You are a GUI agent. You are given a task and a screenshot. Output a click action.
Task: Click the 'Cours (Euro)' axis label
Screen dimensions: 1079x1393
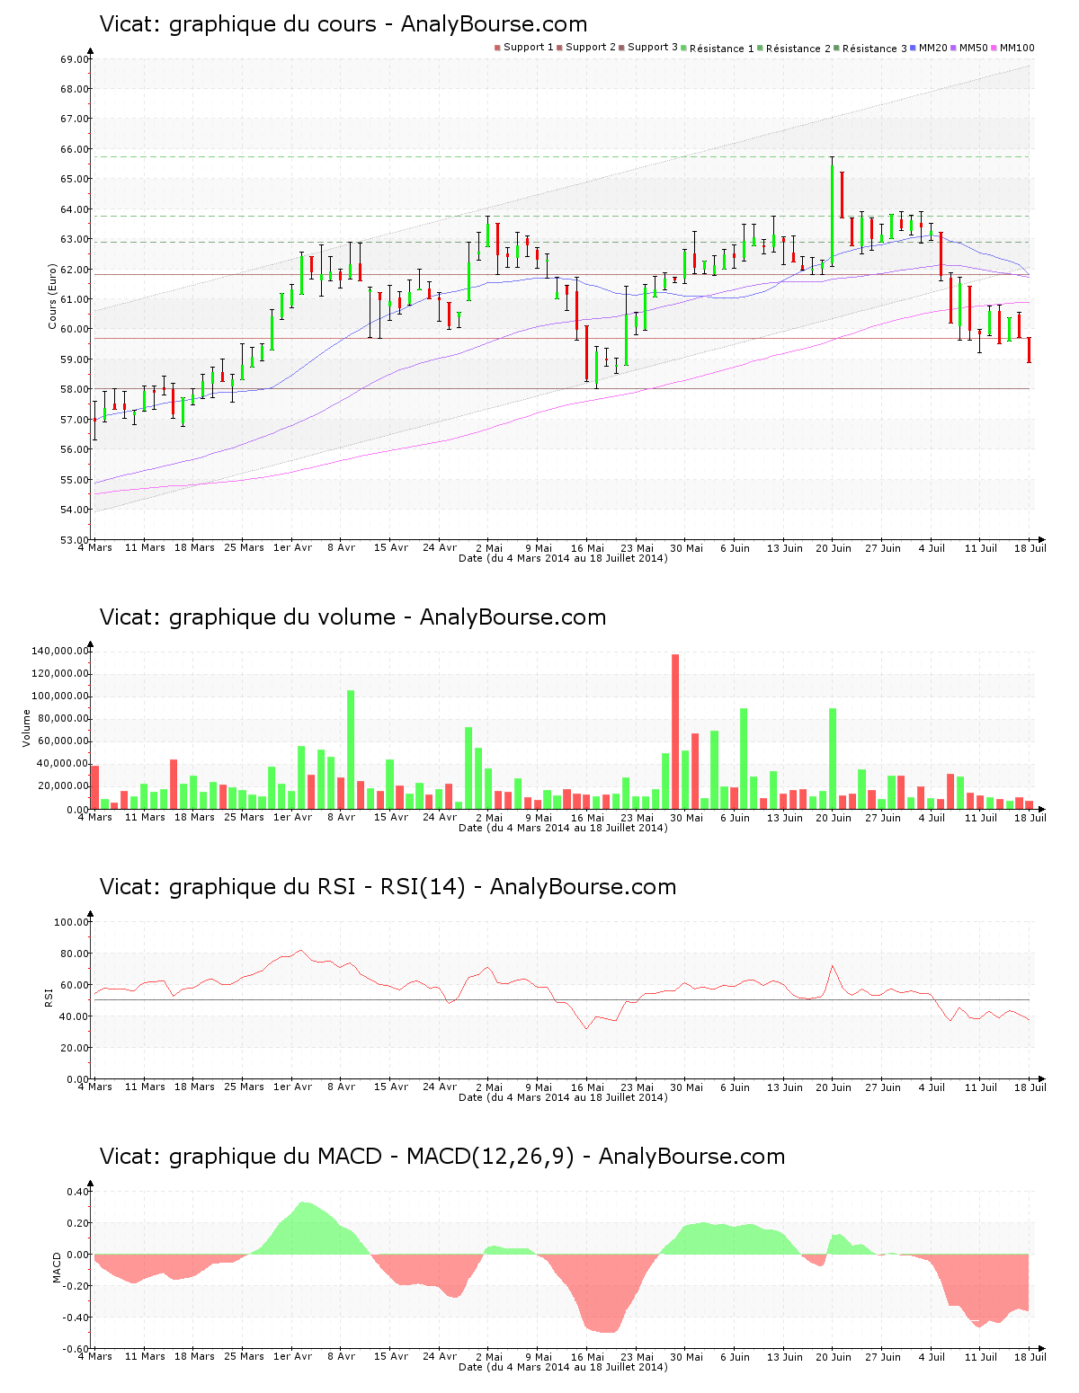[53, 296]
